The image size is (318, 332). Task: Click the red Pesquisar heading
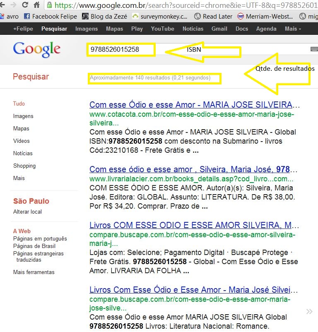(x=31, y=77)
